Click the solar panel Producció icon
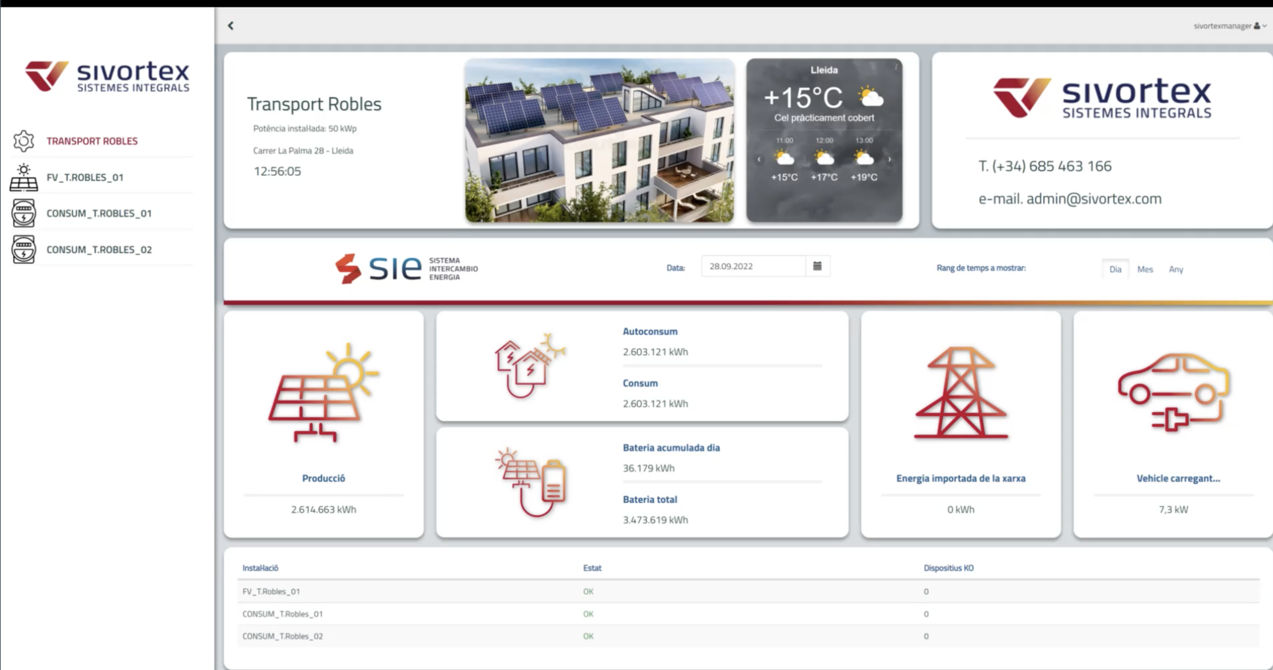The image size is (1273, 670). [324, 393]
